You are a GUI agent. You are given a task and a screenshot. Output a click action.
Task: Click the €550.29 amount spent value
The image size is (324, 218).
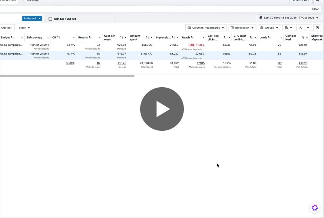(x=147, y=45)
